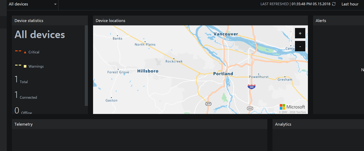364x151 pixels.
Task: Click the Warnings square icon
Action: tap(25, 66)
